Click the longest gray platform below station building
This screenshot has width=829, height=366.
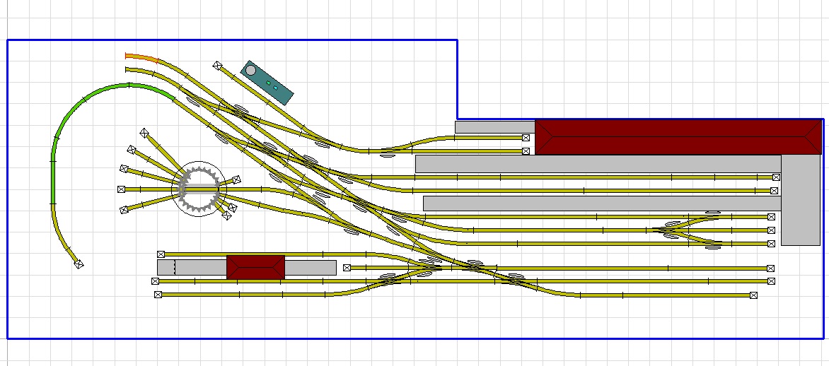click(598, 164)
